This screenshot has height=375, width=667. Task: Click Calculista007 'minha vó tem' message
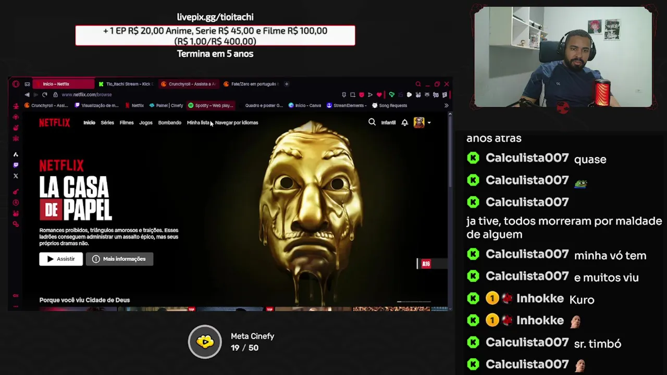610,256
